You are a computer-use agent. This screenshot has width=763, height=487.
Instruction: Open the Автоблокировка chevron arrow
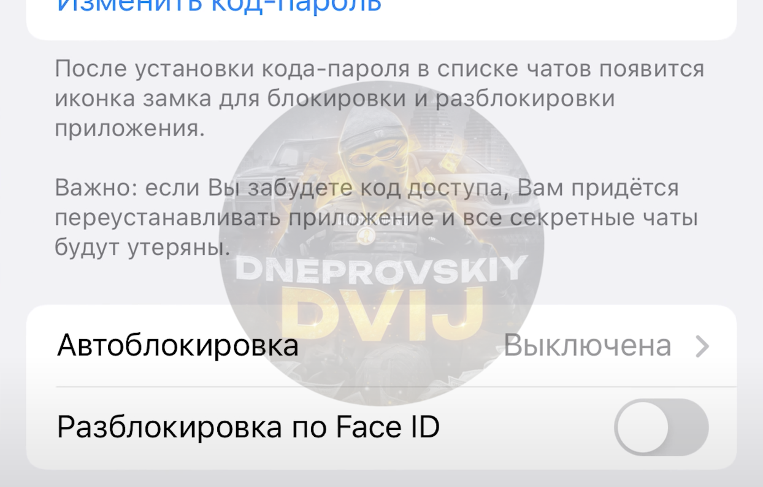click(702, 347)
